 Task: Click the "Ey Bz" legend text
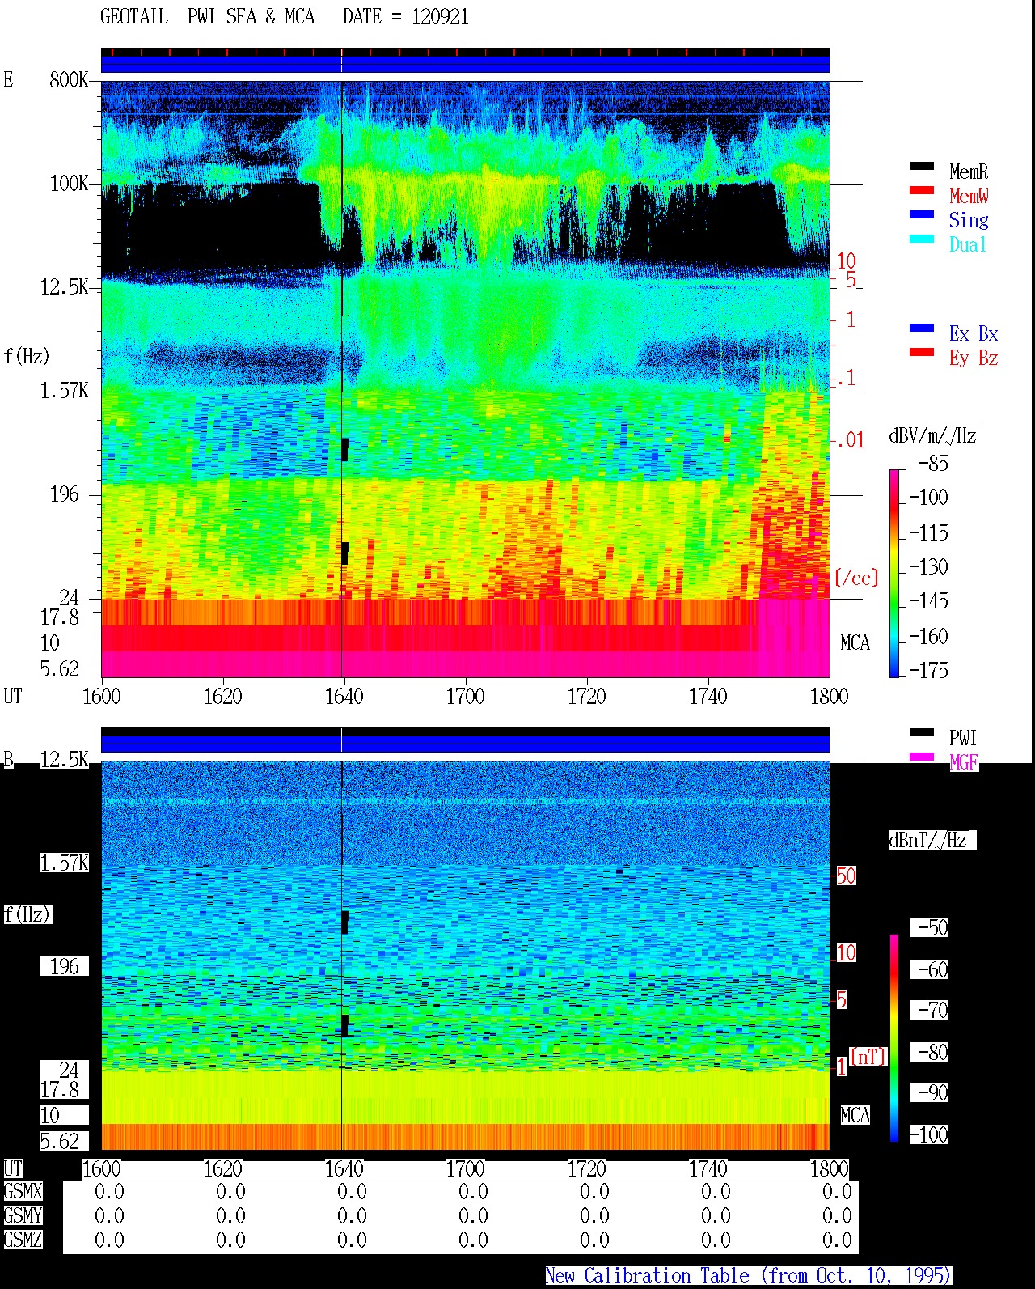(x=974, y=358)
